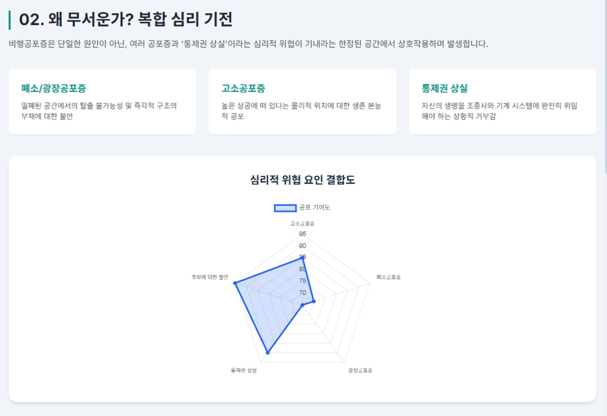The image size is (607, 416).
Task: Click the 02. 왜 무서운가? section heading
Action: point(126,20)
